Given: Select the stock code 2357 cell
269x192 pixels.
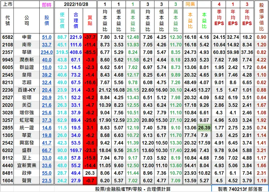Looking at the screenshot, I should 7,52.
